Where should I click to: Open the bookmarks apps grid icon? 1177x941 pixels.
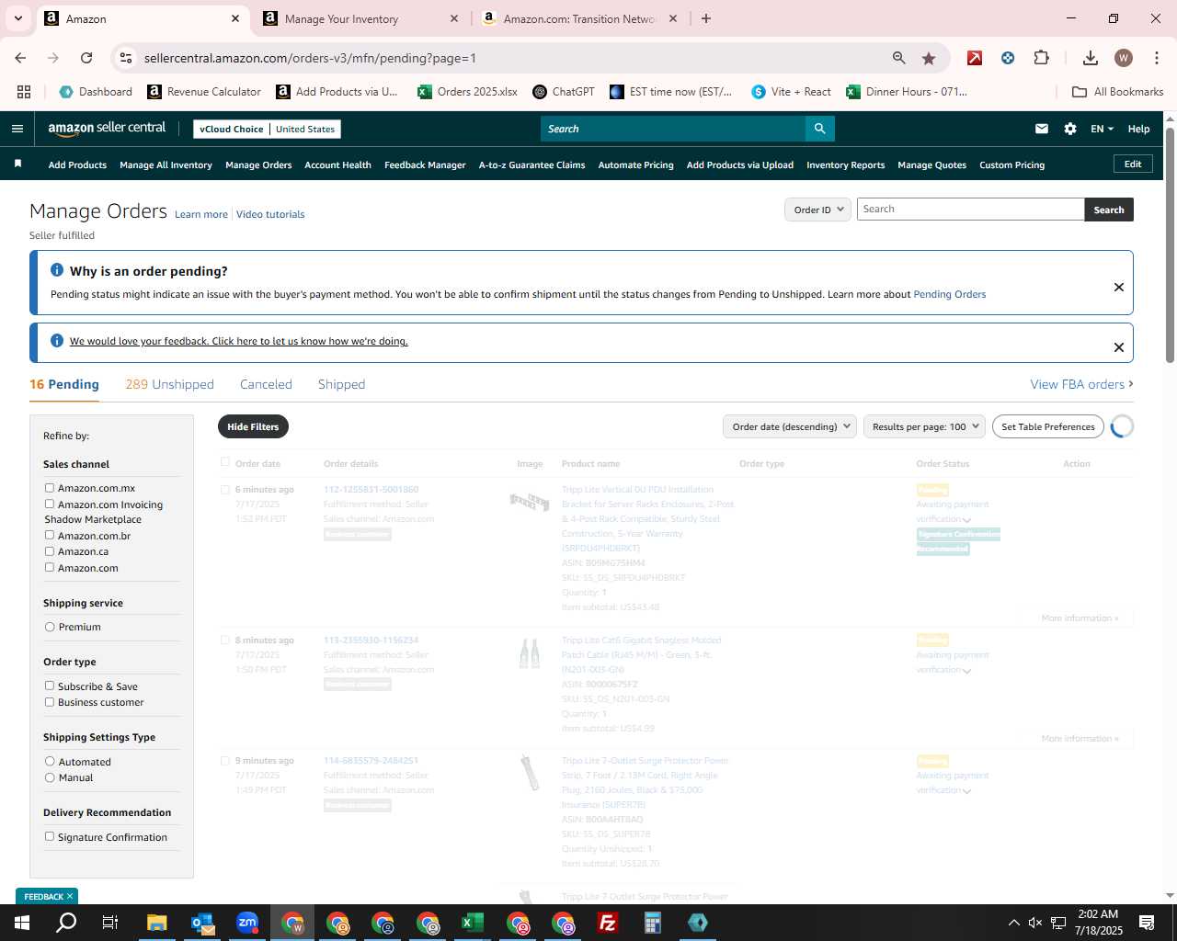coord(24,92)
